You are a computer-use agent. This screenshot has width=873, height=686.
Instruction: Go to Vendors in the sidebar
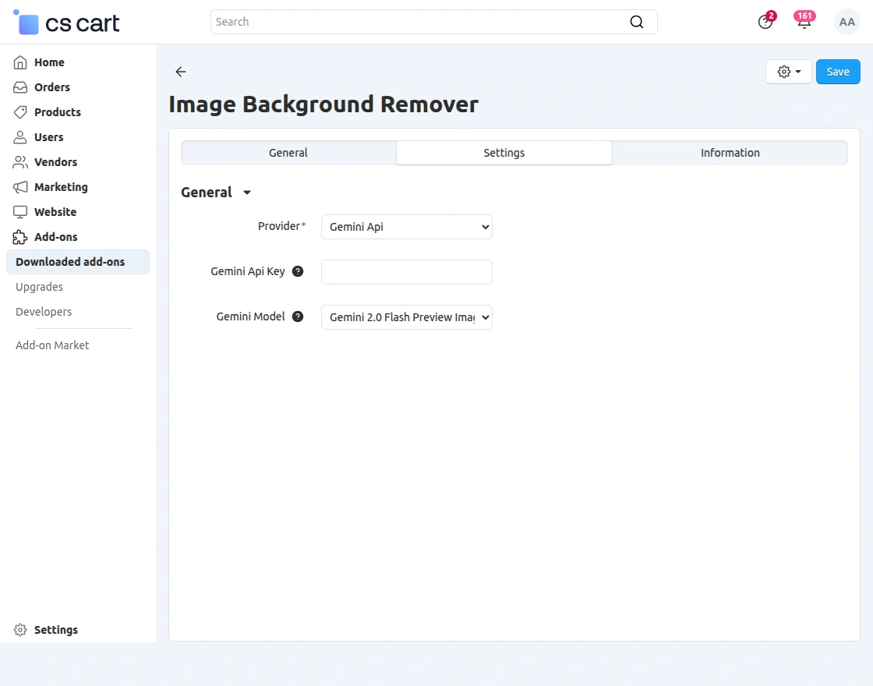pos(55,162)
